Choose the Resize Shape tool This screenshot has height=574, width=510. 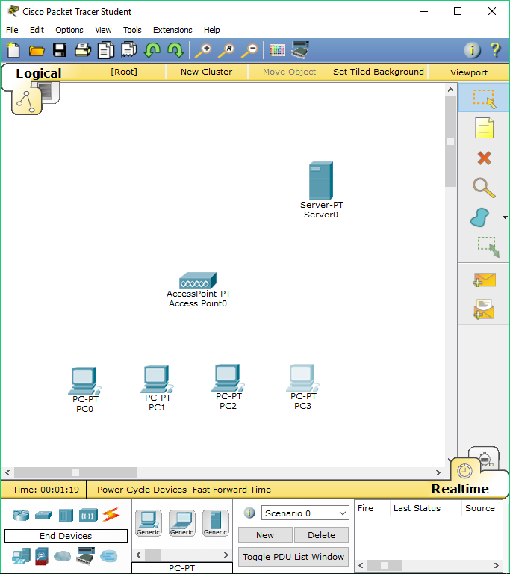(x=488, y=247)
